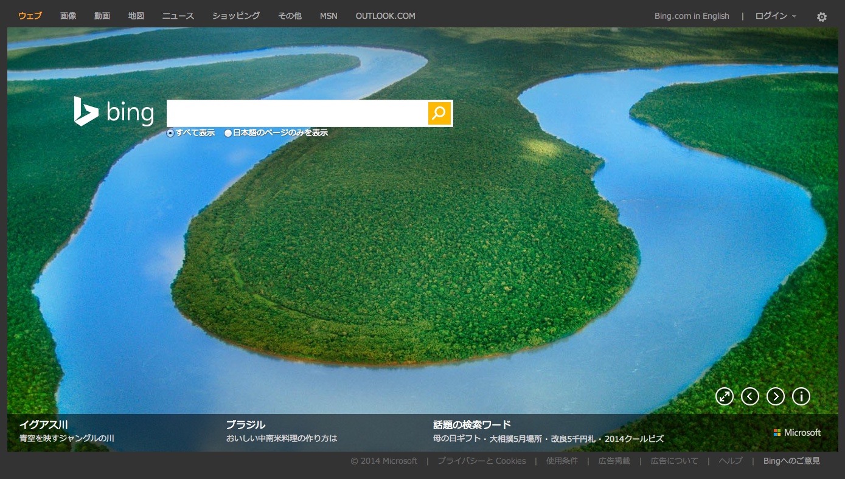This screenshot has height=479, width=845.
Task: Expand background image to full screen
Action: click(724, 396)
